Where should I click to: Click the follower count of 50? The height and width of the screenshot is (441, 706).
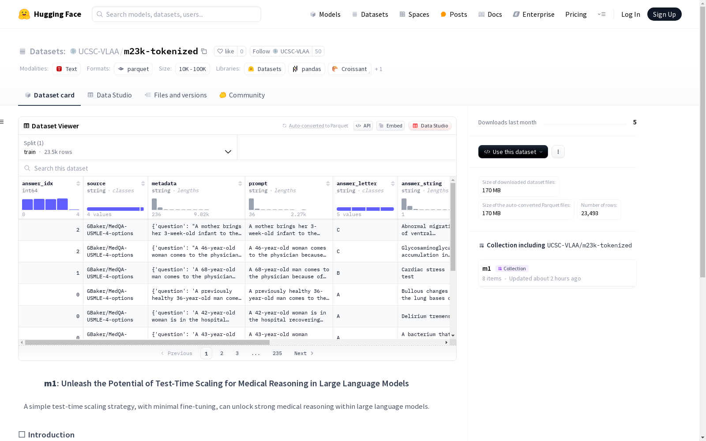coord(318,51)
